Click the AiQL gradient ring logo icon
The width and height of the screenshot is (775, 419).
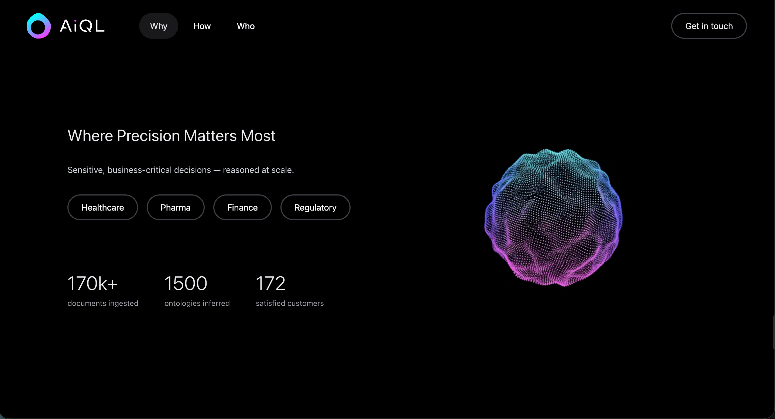[x=39, y=26]
